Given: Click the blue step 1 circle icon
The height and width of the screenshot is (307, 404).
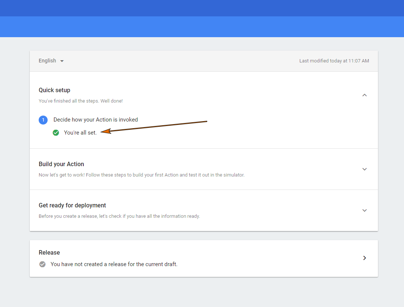Looking at the screenshot, I should [43, 120].
